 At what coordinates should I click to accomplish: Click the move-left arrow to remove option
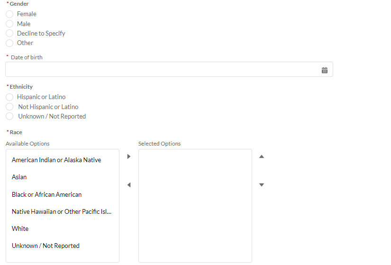pos(129,185)
